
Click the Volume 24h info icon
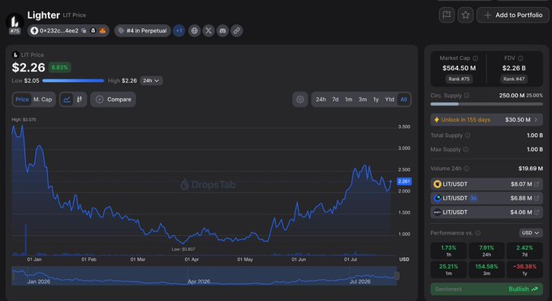(466, 169)
